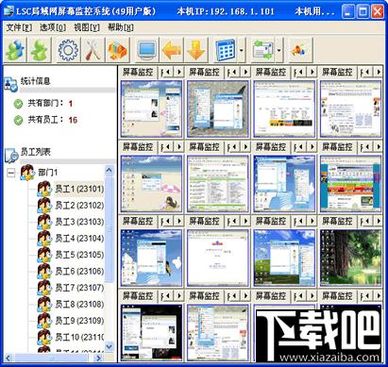Open third row forest wallpaper thumbnail
The width and height of the screenshot is (388, 367).
pyautogui.click(x=350, y=258)
